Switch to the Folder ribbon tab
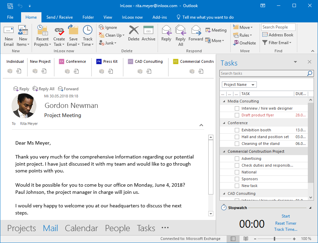The width and height of the screenshot is (318, 243). click(88, 17)
